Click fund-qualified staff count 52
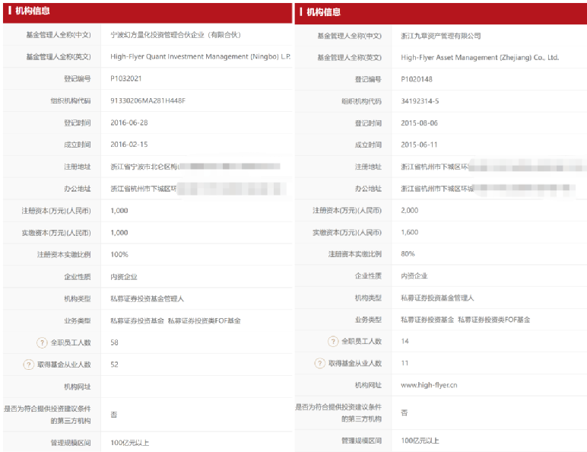587x452 pixels. coord(114,364)
